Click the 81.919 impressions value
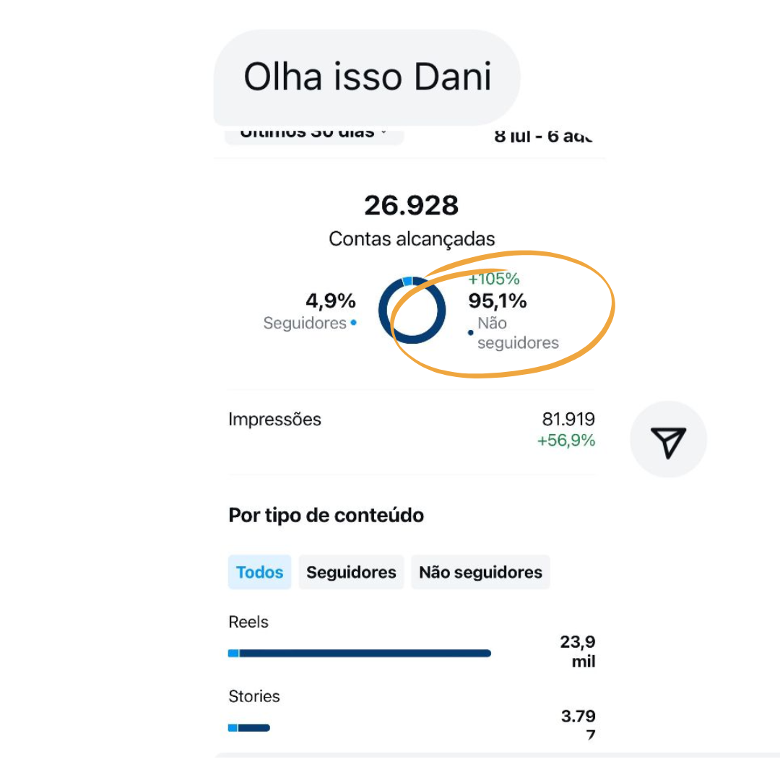Image resolution: width=780 pixels, height=780 pixels. (x=568, y=420)
